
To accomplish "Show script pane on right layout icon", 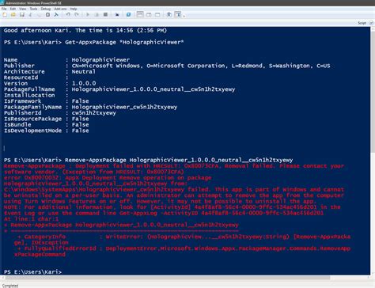I will (149, 14).
